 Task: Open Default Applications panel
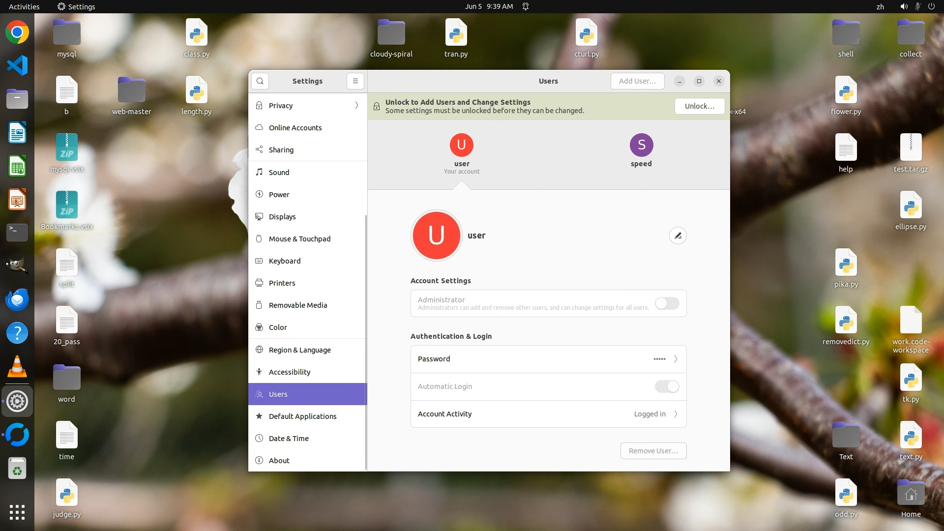click(302, 416)
